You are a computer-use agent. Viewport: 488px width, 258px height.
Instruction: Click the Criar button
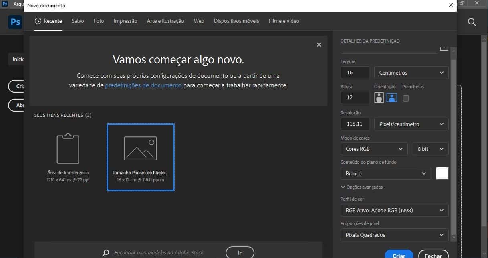pos(399,255)
